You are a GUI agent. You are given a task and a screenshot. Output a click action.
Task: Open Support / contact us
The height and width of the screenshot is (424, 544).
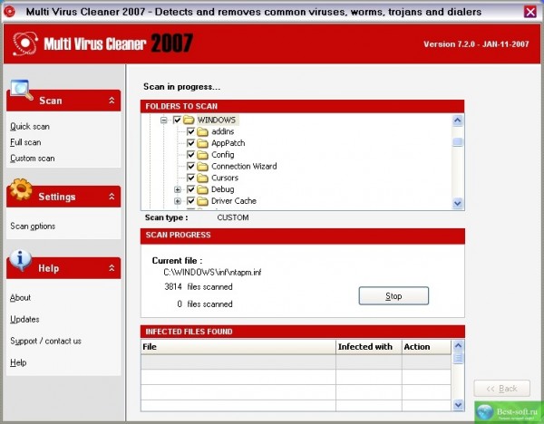(45, 342)
